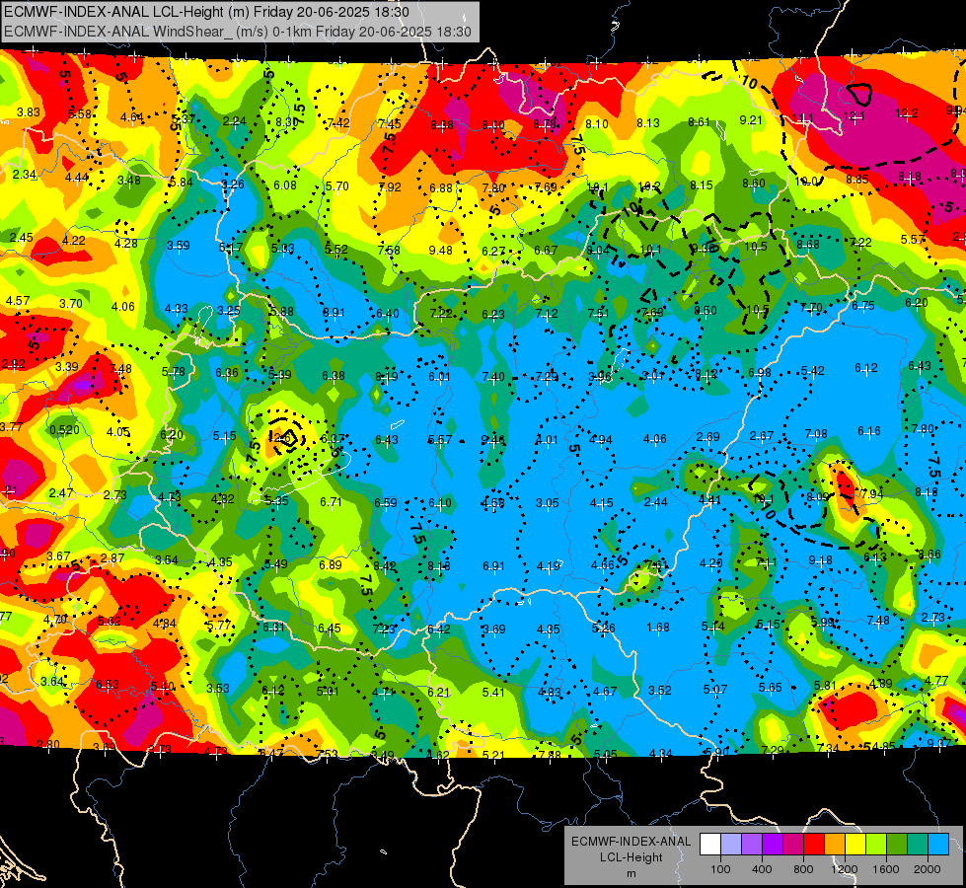Click the wind shear value 0.520
Screen dimensions: 966x888
(x=64, y=430)
